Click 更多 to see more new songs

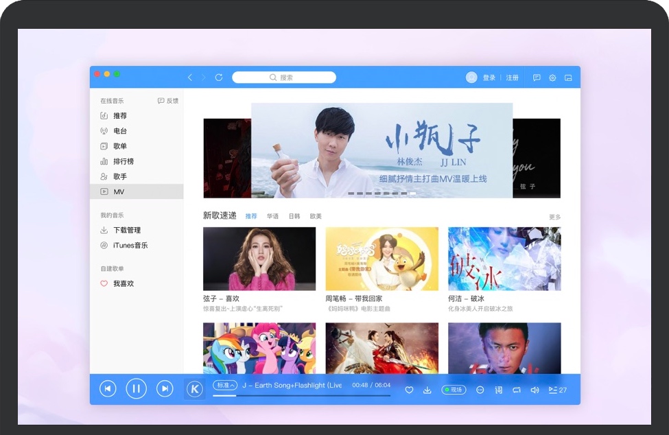coord(554,217)
